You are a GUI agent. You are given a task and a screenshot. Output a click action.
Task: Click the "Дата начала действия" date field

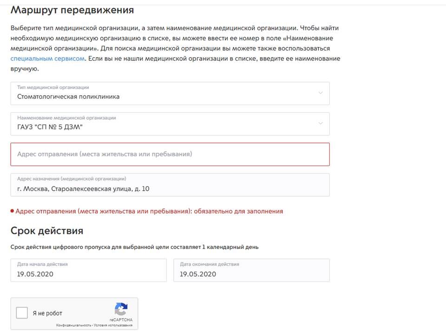[x=89, y=270]
